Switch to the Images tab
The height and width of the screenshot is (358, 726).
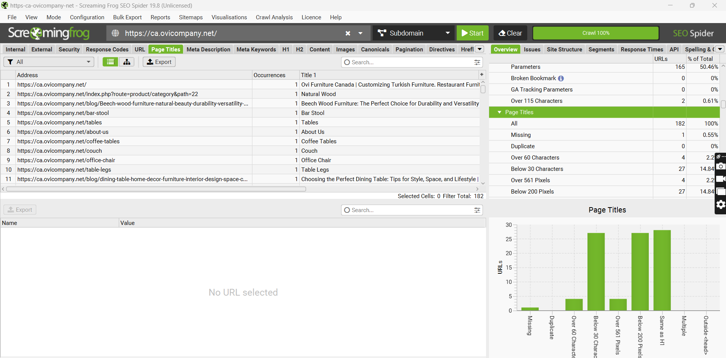pos(345,49)
